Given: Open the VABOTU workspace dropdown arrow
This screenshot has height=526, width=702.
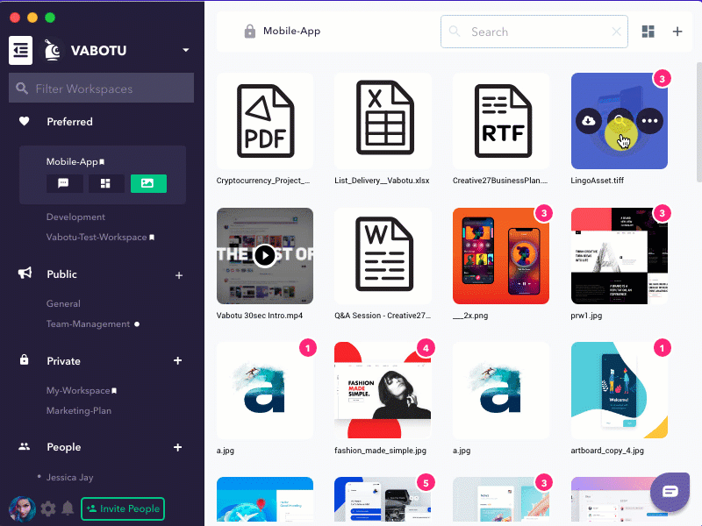Looking at the screenshot, I should (186, 50).
